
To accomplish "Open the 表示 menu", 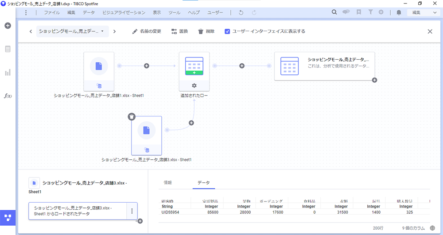I will click(157, 12).
